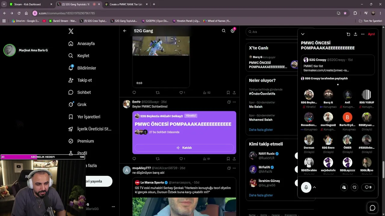
Task: Expand microphone options chevron
Action: pyautogui.click(x=314, y=187)
